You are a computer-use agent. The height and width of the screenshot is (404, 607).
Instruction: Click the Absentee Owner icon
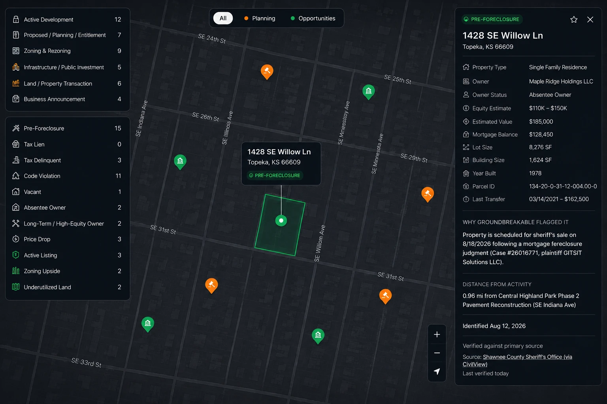point(16,208)
